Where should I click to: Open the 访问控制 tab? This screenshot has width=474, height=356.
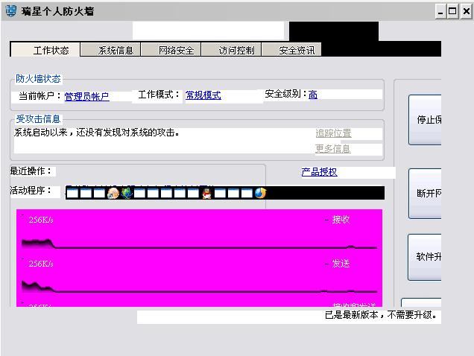231,50
